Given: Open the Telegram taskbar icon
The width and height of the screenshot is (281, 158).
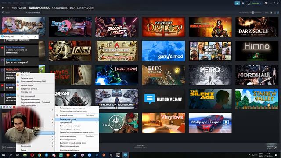Looking at the screenshot, I should point(47,155).
